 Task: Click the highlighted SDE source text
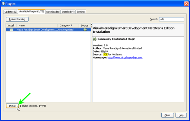[105, 54]
